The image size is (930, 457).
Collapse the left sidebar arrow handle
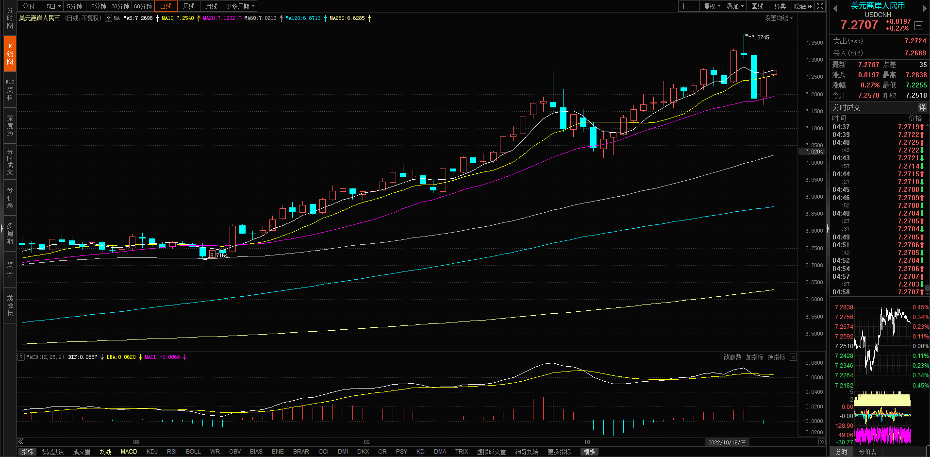coord(2,228)
